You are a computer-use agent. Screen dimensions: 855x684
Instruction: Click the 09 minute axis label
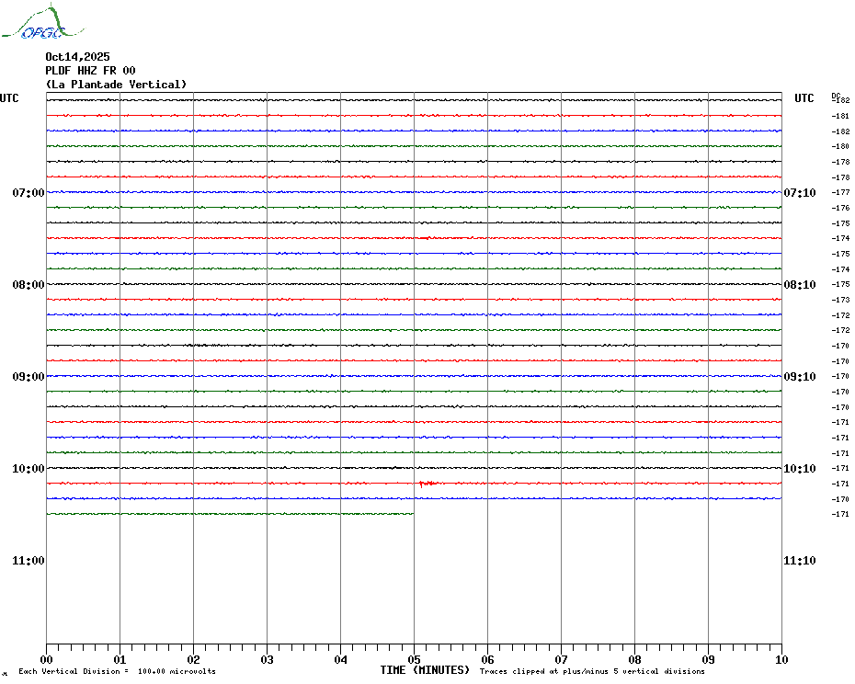coord(708,660)
